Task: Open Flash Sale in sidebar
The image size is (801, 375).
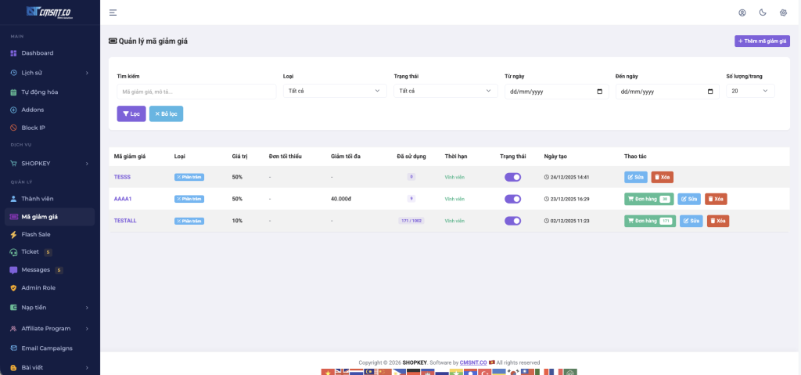Action: click(x=36, y=234)
